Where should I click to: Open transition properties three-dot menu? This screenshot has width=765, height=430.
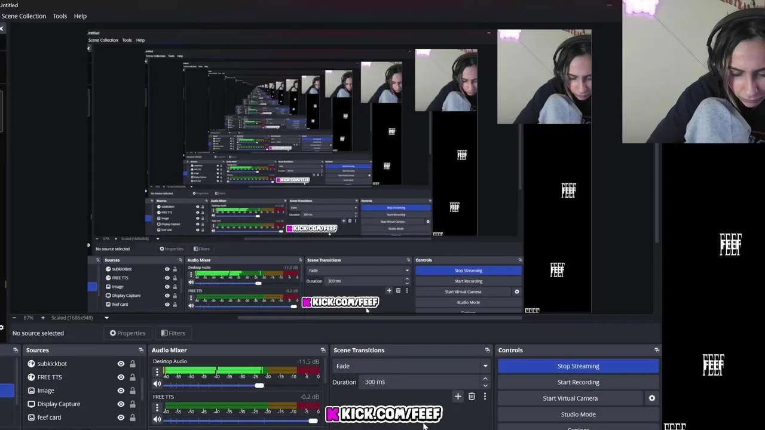485,396
